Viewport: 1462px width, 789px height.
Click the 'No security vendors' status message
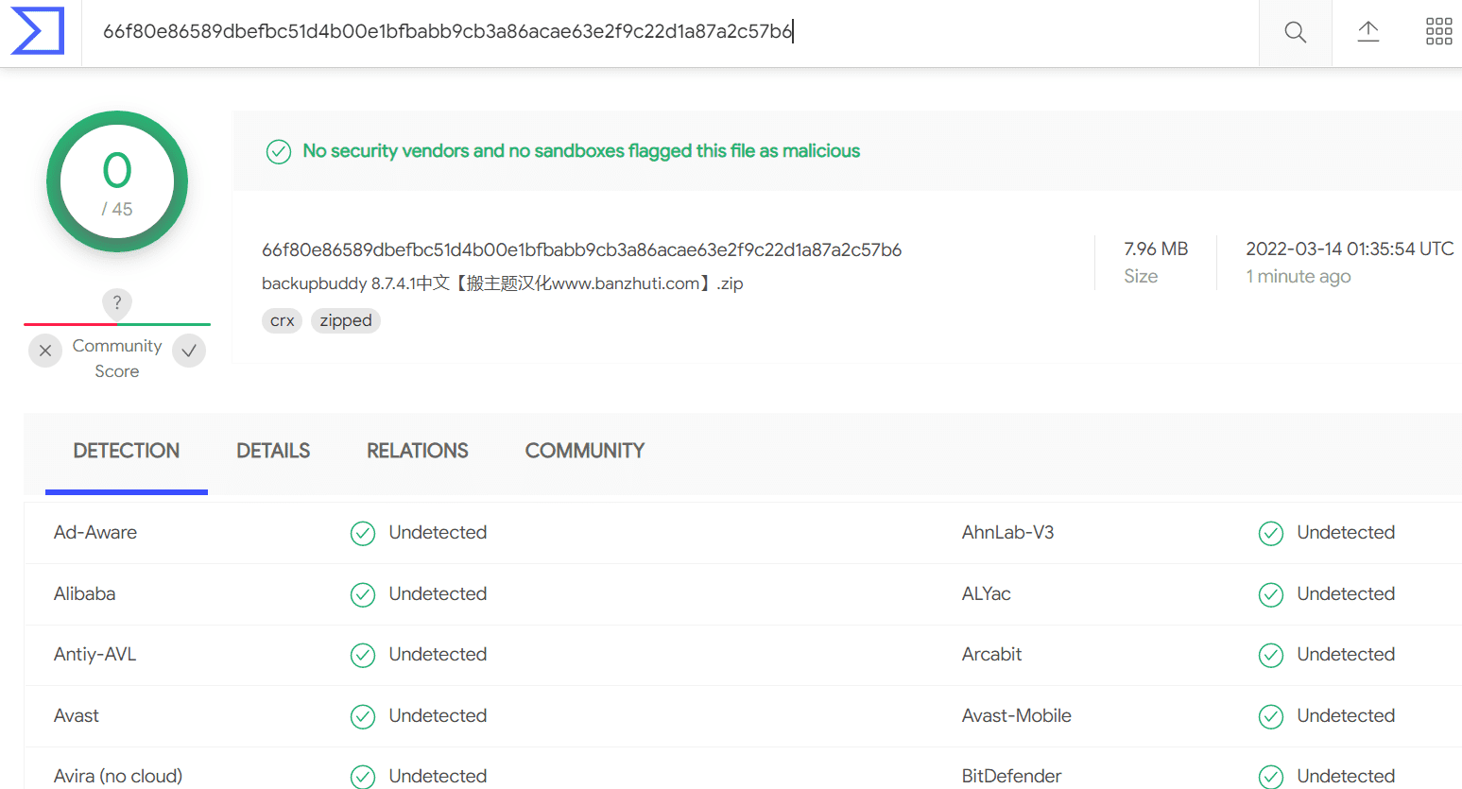click(581, 151)
